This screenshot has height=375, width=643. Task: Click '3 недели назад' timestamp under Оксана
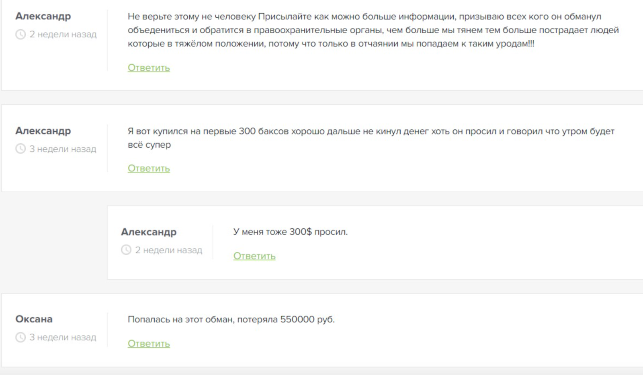(x=63, y=337)
